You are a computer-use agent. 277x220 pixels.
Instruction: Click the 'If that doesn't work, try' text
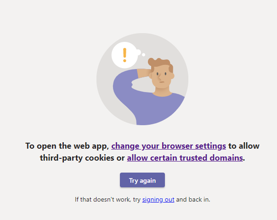click(107, 199)
